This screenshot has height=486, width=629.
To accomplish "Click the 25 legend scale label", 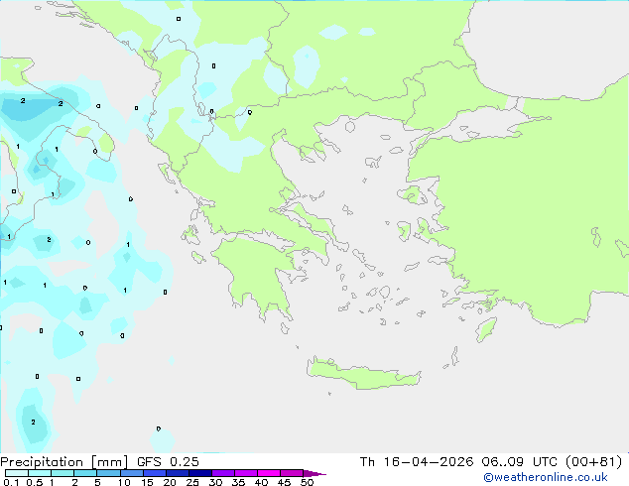I will 192,482.
